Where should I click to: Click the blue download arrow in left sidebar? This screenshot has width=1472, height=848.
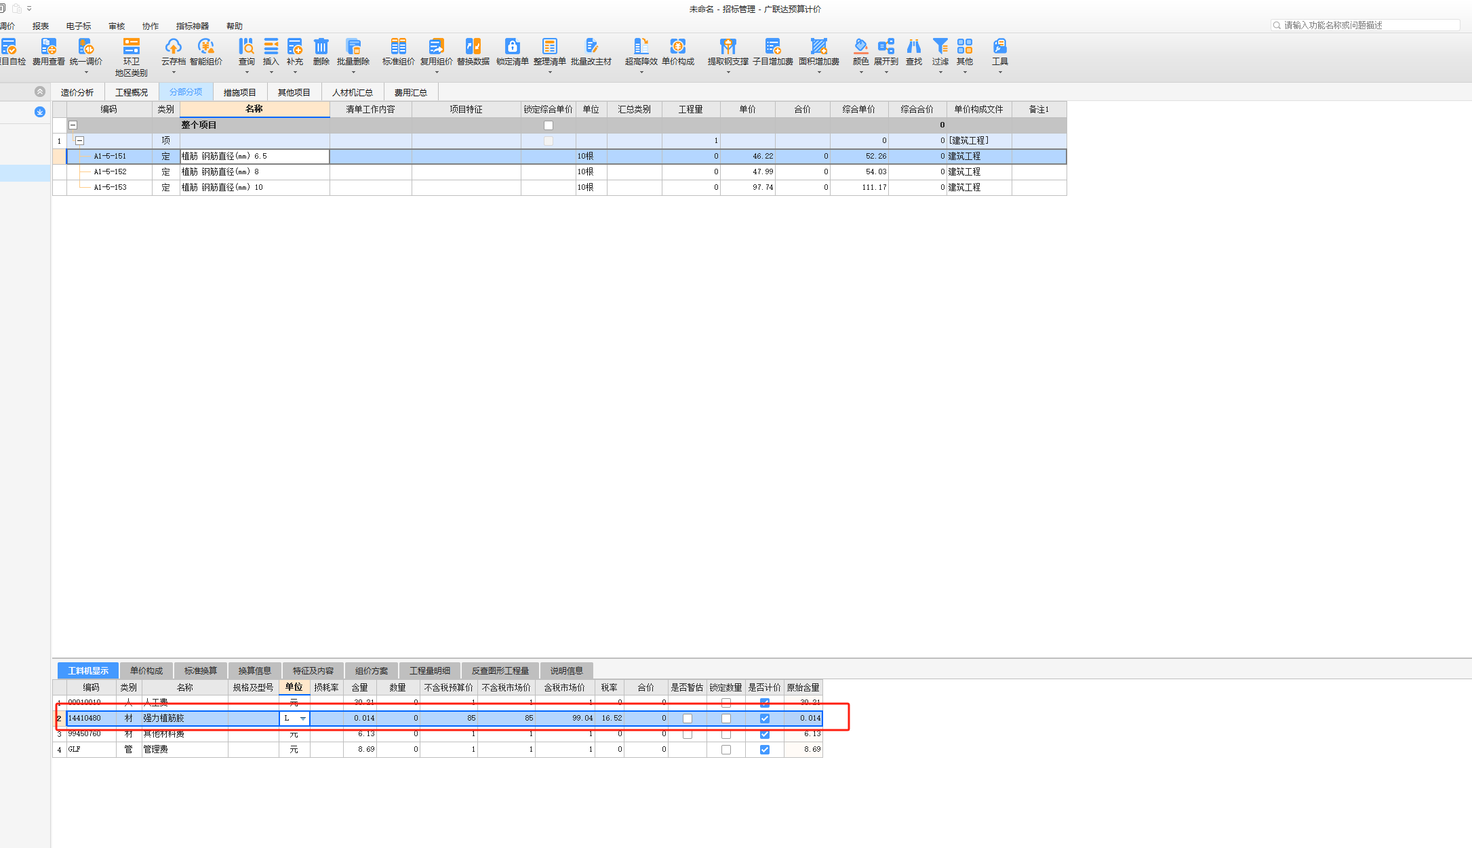[40, 112]
